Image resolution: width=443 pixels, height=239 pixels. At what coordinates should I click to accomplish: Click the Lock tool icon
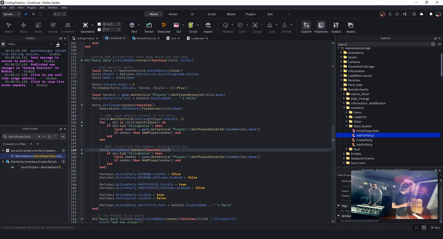[x=270, y=25]
